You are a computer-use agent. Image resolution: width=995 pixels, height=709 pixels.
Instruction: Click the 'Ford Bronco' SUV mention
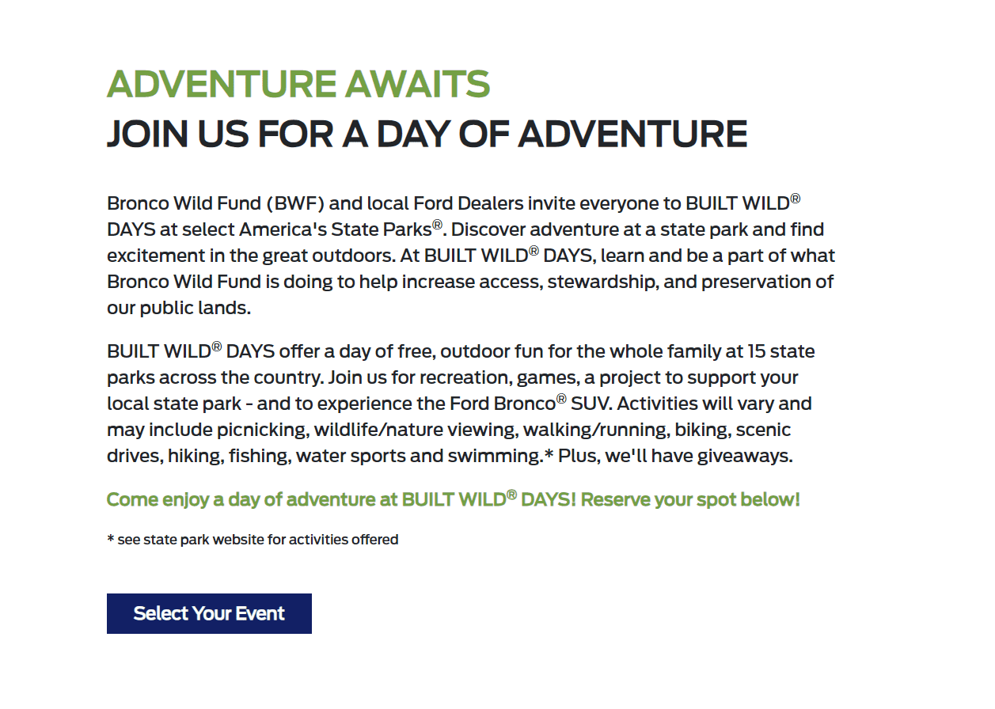coord(503,404)
